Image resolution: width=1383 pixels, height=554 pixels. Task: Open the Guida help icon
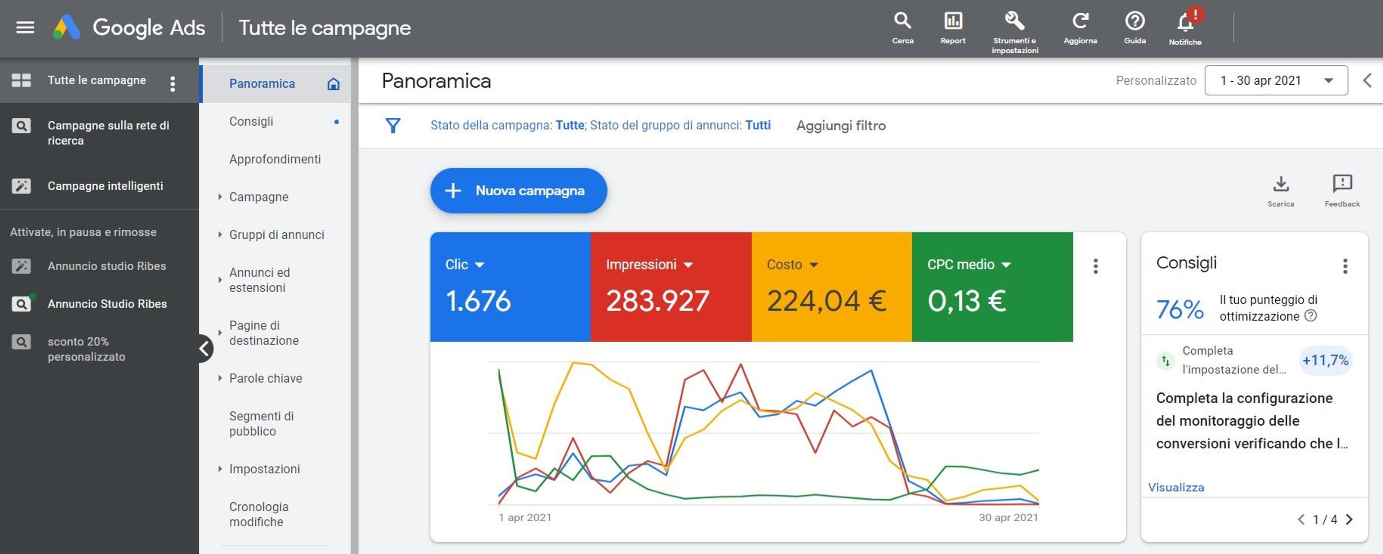point(1134,22)
